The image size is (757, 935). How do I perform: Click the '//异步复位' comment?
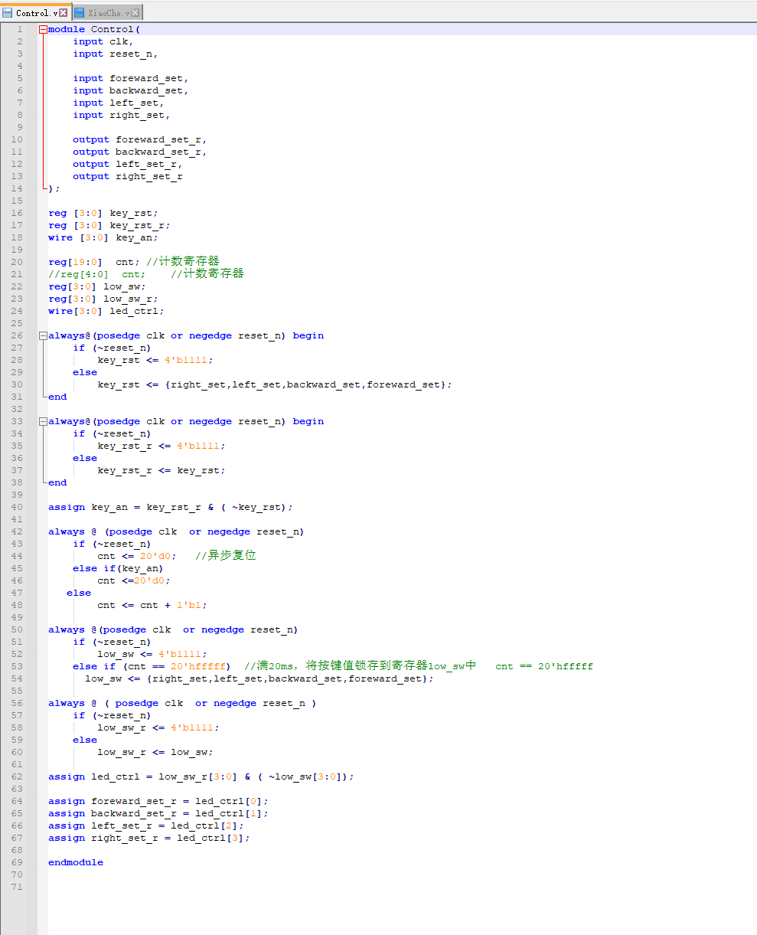tap(226, 556)
